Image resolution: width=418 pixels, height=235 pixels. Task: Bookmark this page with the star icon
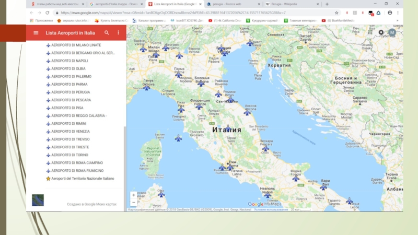tap(336, 13)
